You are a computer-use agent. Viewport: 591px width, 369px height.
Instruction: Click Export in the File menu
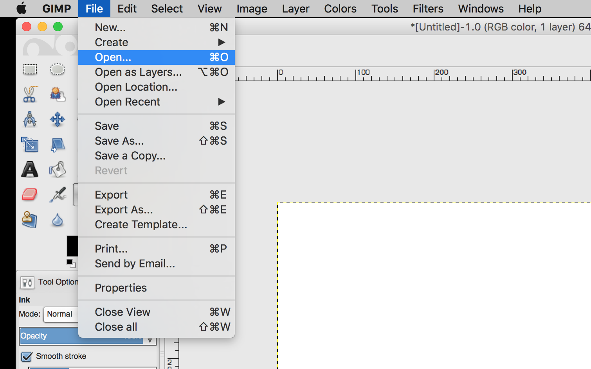coord(157,195)
